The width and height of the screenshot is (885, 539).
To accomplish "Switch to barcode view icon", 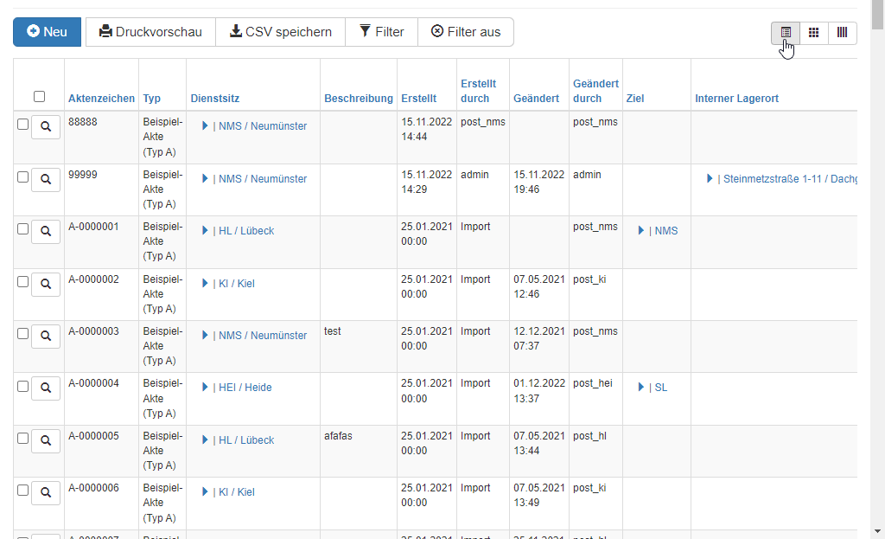I will coord(842,32).
